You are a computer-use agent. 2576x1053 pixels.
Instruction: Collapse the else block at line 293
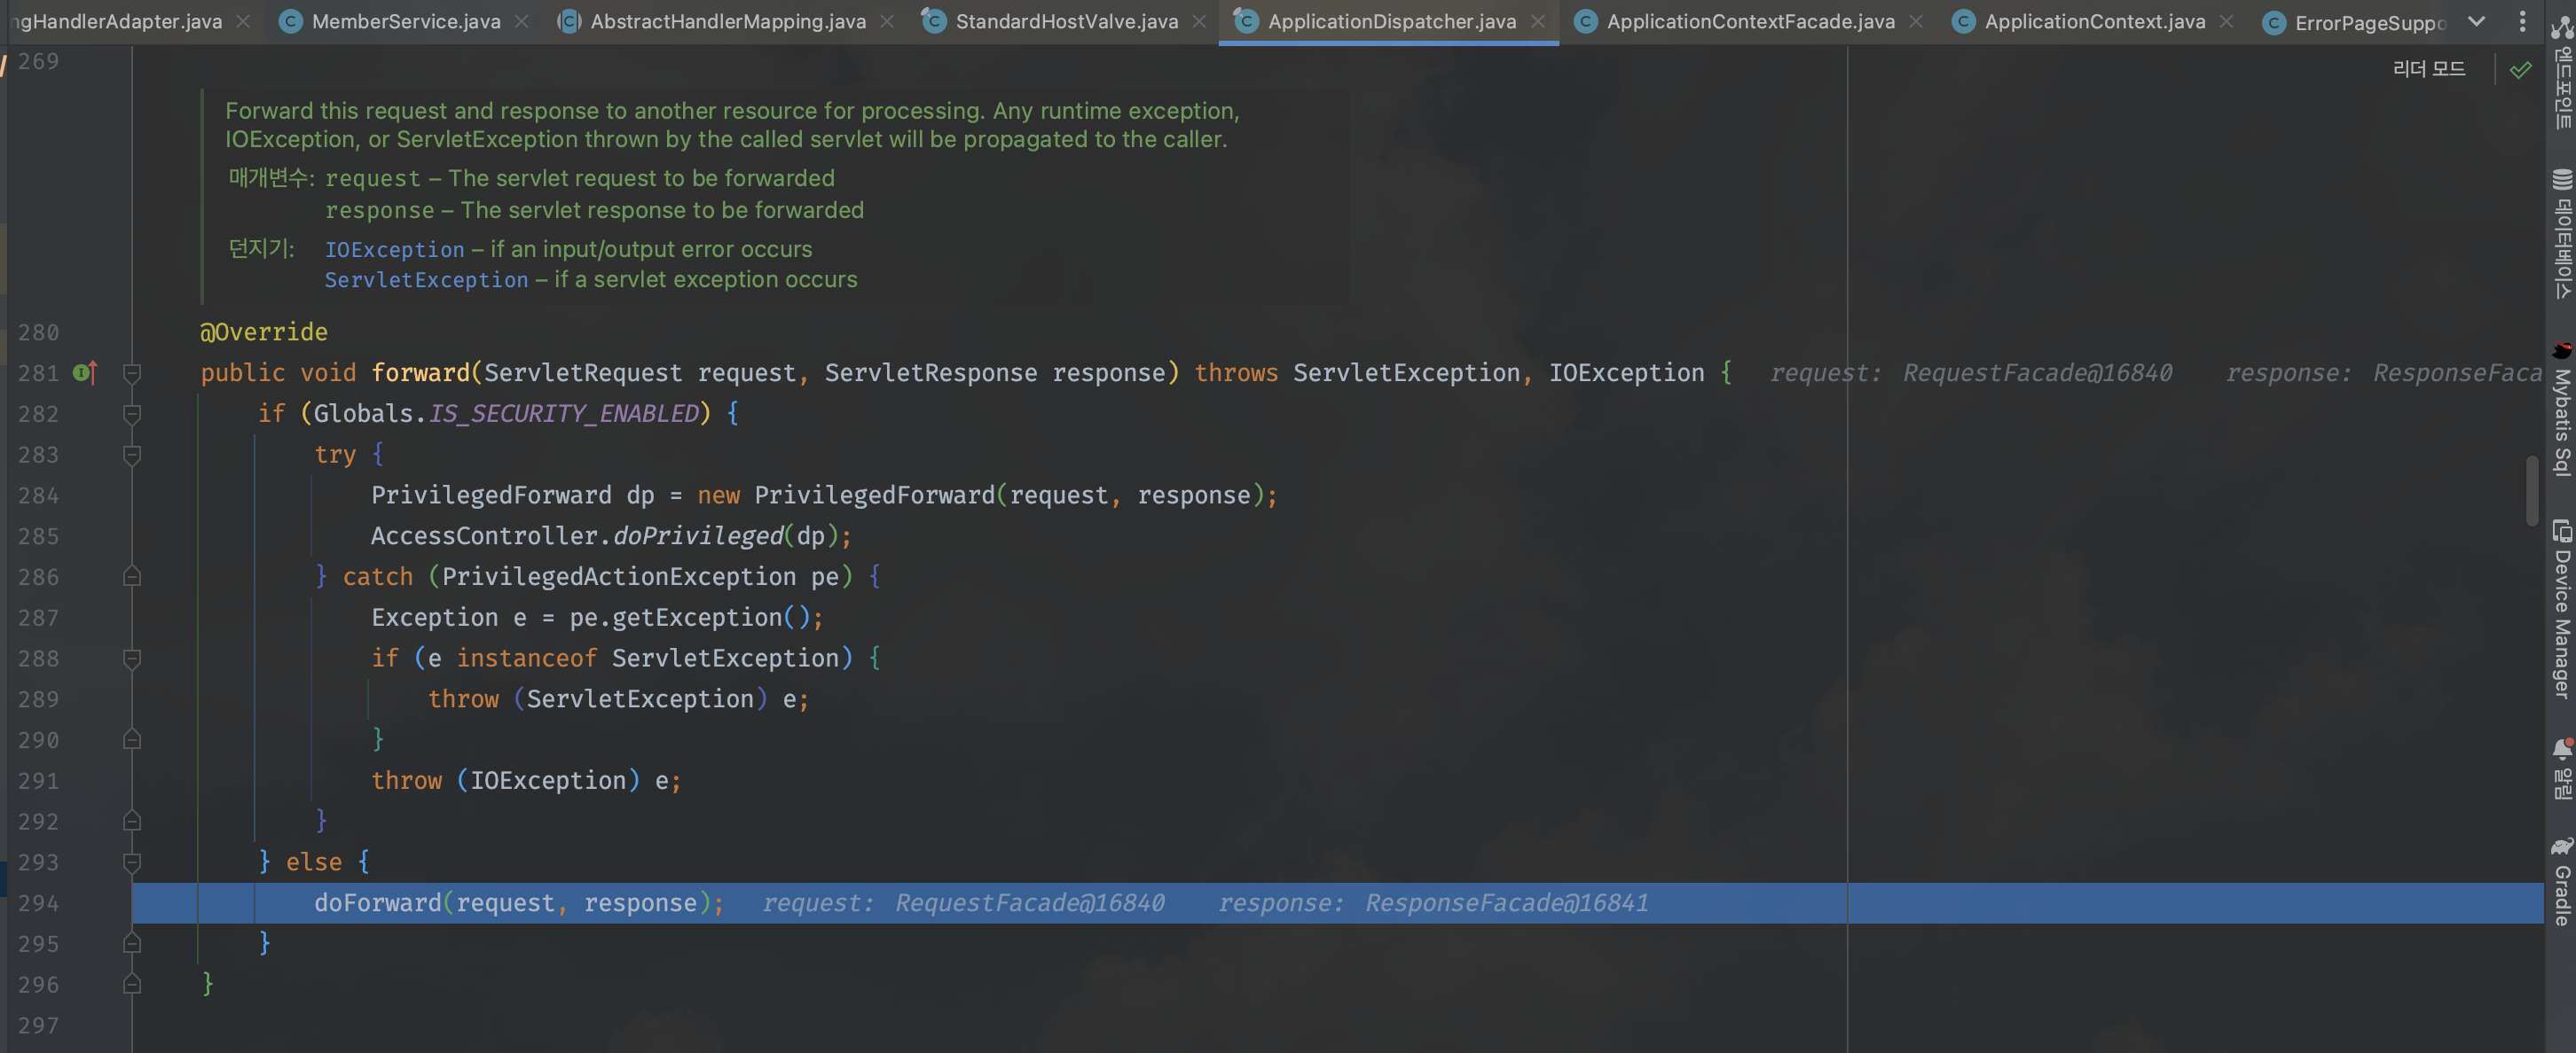coord(132,862)
